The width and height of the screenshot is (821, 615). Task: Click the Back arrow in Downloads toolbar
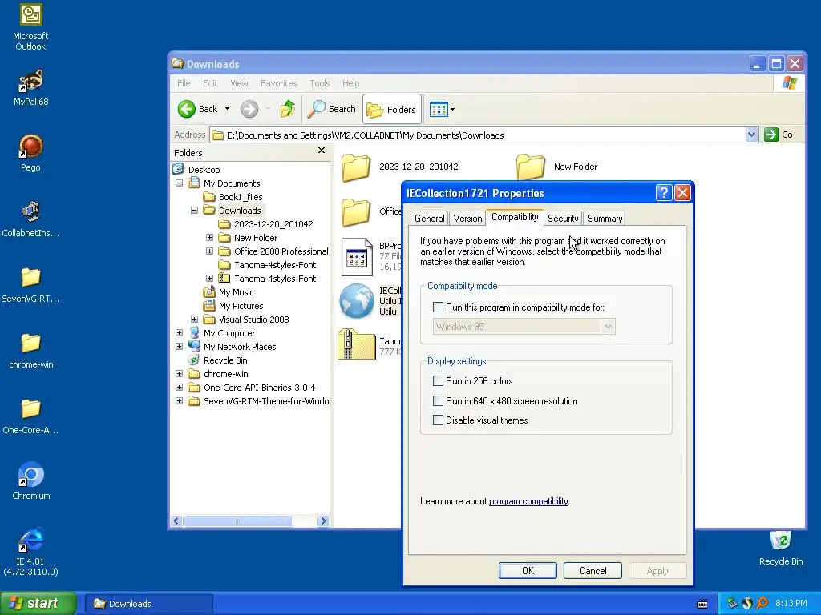tap(197, 109)
